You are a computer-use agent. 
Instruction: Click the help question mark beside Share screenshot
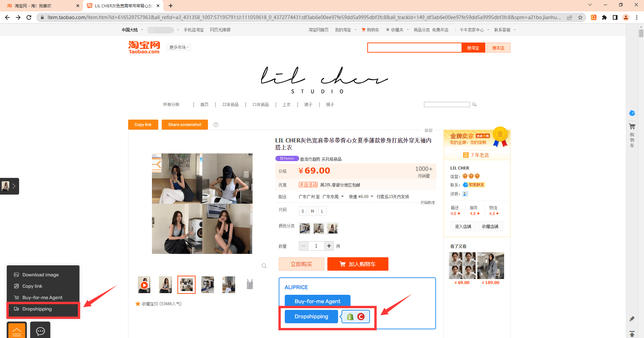pos(216,125)
